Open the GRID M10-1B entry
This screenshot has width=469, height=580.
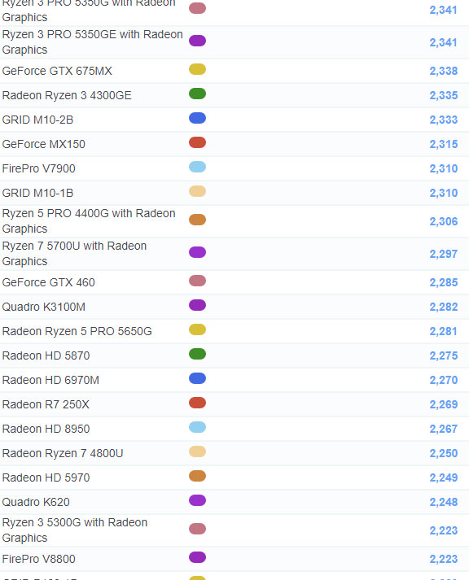point(37,193)
